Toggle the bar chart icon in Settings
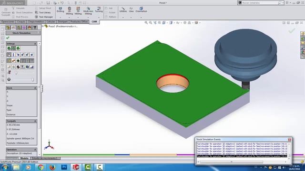This screenshot has width=305, height=171. [32, 67]
